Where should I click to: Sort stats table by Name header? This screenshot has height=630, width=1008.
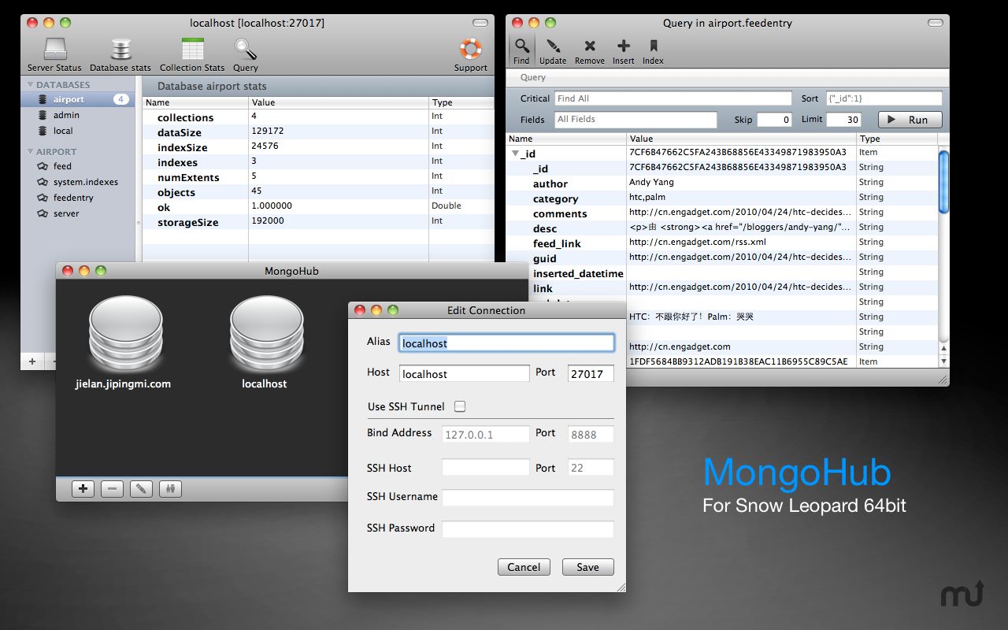point(195,102)
